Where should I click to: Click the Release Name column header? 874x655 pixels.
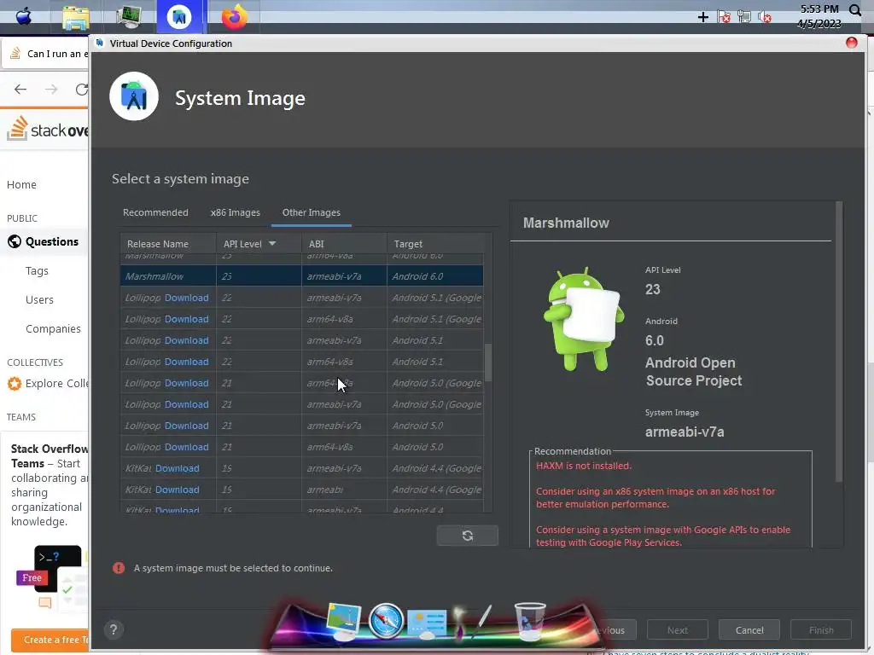click(x=168, y=243)
